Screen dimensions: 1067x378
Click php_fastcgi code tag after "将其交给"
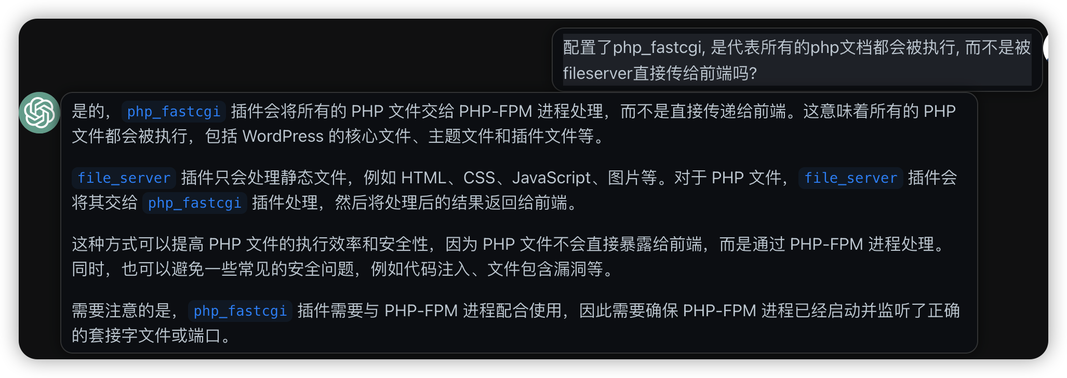click(x=194, y=203)
